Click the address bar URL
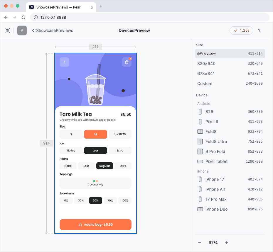Screen dimensions: 273x252 click(x=53, y=17)
